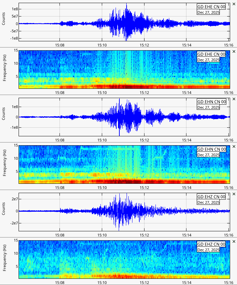Viewport: 237px width, 285px height.
Task: Click the '15:14' time tick under the EHZ spectrogram
Action: tap(187, 283)
